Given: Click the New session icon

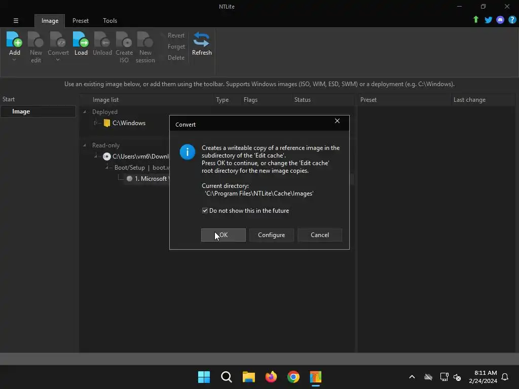Looking at the screenshot, I should click(x=145, y=40).
